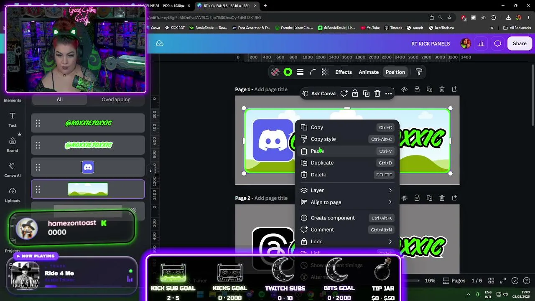
Task: Open the green border color picker
Action: click(288, 72)
